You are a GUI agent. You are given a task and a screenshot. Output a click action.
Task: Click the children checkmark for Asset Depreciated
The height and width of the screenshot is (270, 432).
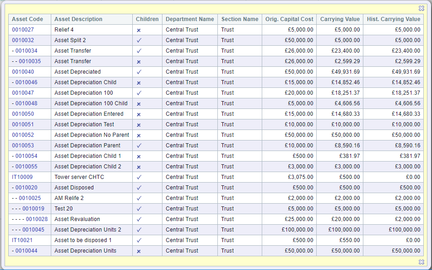pyautogui.click(x=139, y=72)
